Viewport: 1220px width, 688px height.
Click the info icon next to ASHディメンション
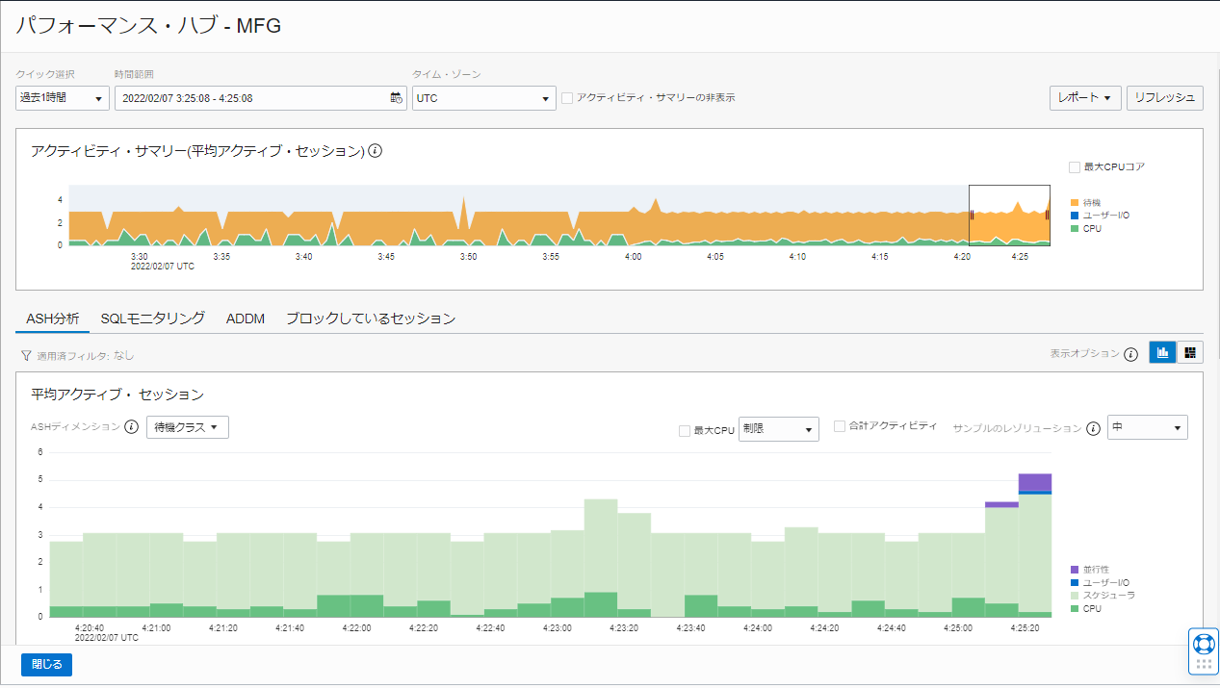131,426
